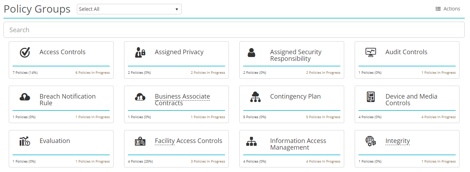Click '2 Policies (0%)' under Assigned Privacy
470x172 pixels.
pyautogui.click(x=139, y=73)
